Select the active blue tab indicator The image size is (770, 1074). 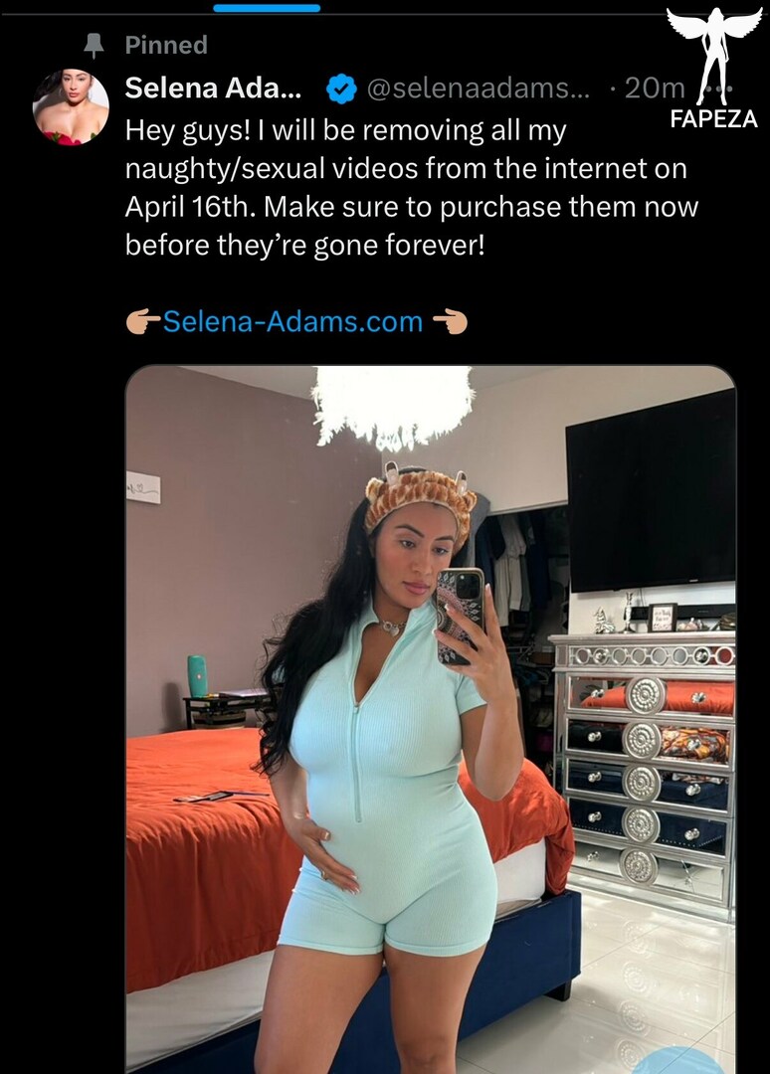point(267,8)
